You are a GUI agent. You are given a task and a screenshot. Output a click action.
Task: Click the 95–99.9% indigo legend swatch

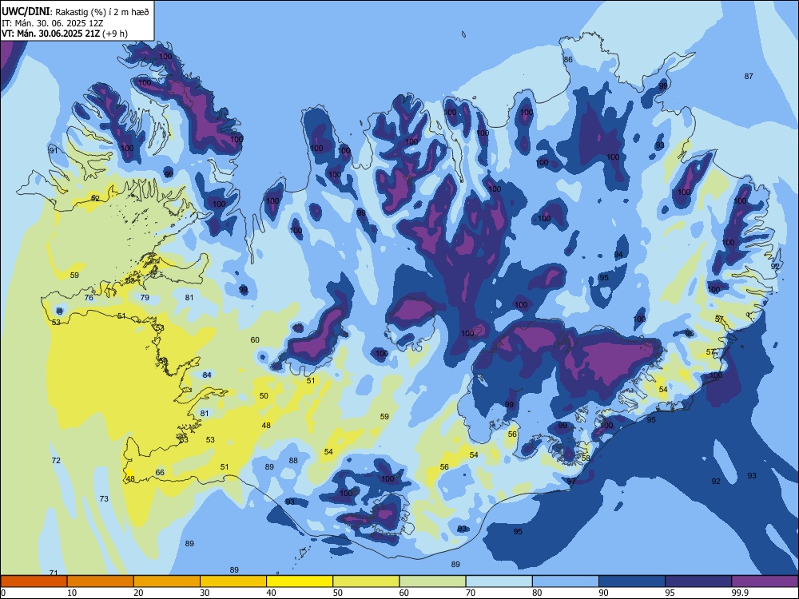click(x=698, y=581)
